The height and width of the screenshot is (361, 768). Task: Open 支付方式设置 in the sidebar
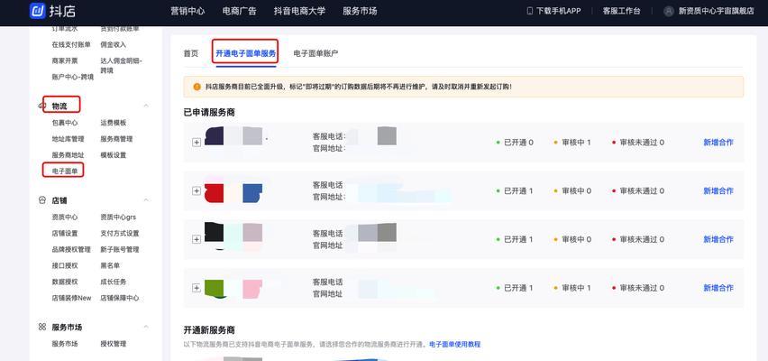pyautogui.click(x=120, y=233)
